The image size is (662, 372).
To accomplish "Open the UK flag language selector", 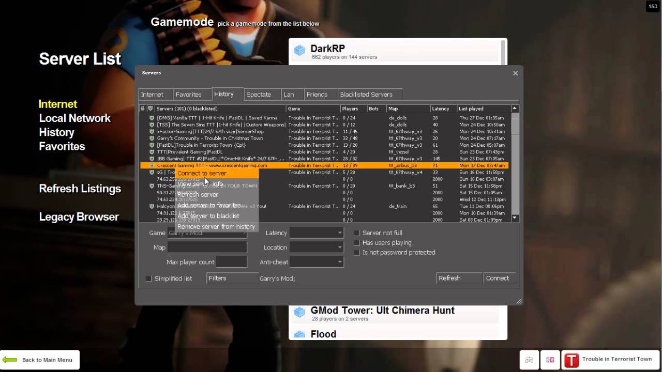I will click(550, 360).
